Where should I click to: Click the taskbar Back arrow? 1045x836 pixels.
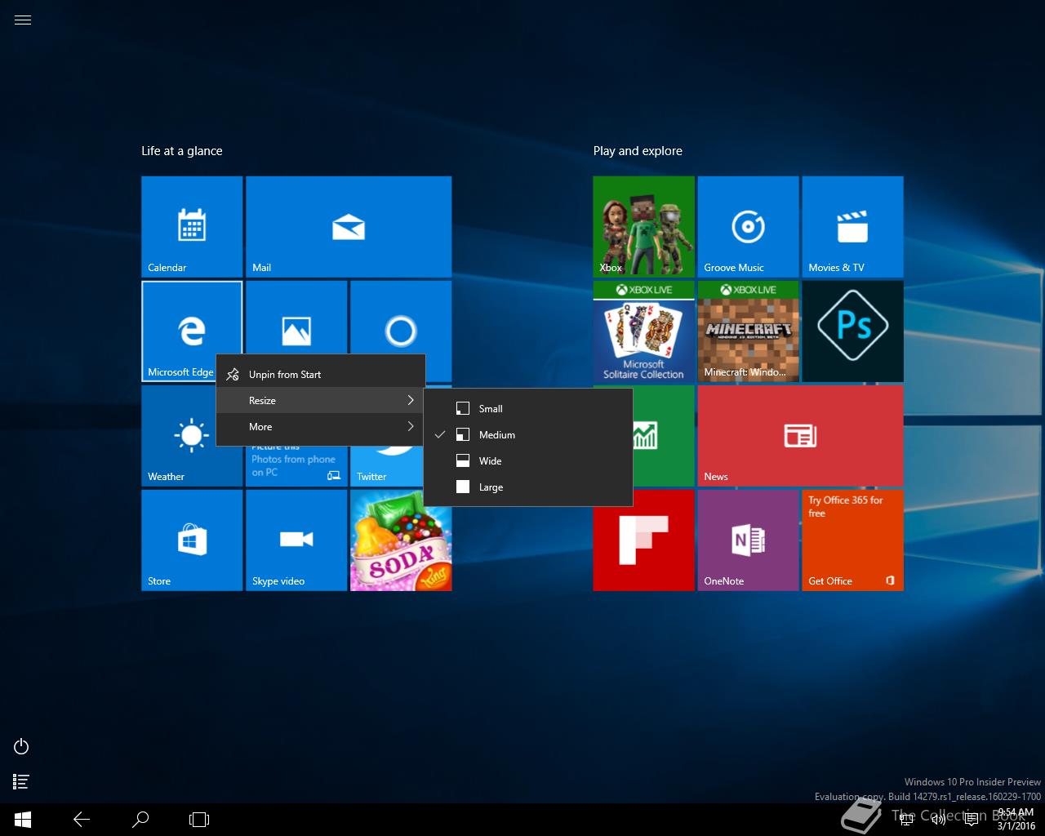(x=82, y=819)
